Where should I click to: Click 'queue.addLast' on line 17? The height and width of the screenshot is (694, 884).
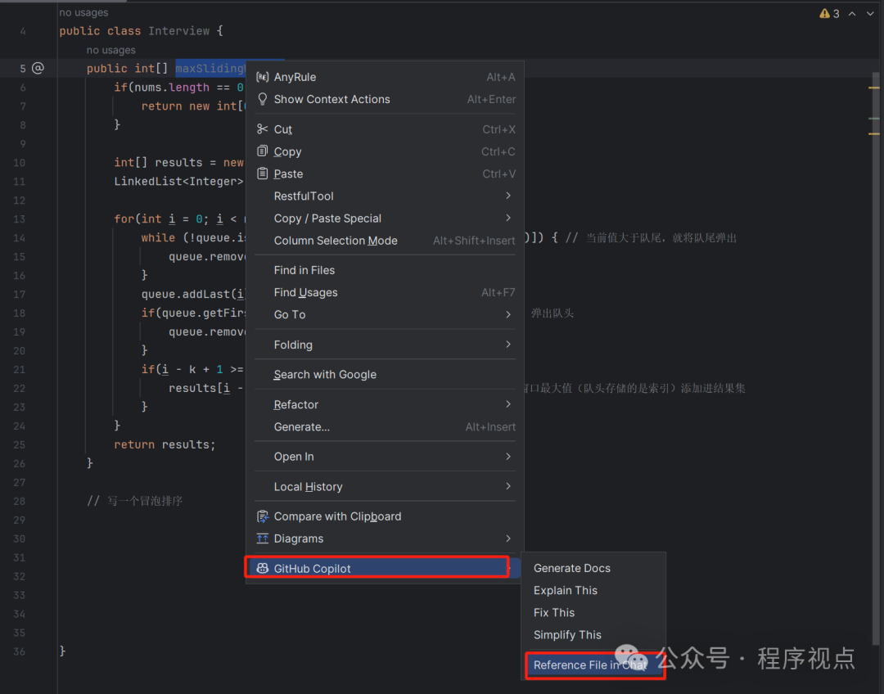(x=186, y=294)
